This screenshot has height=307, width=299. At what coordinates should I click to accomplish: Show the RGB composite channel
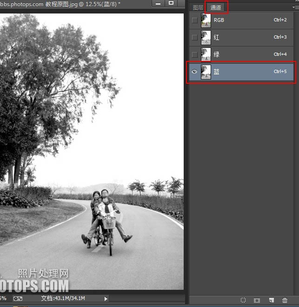(194, 20)
